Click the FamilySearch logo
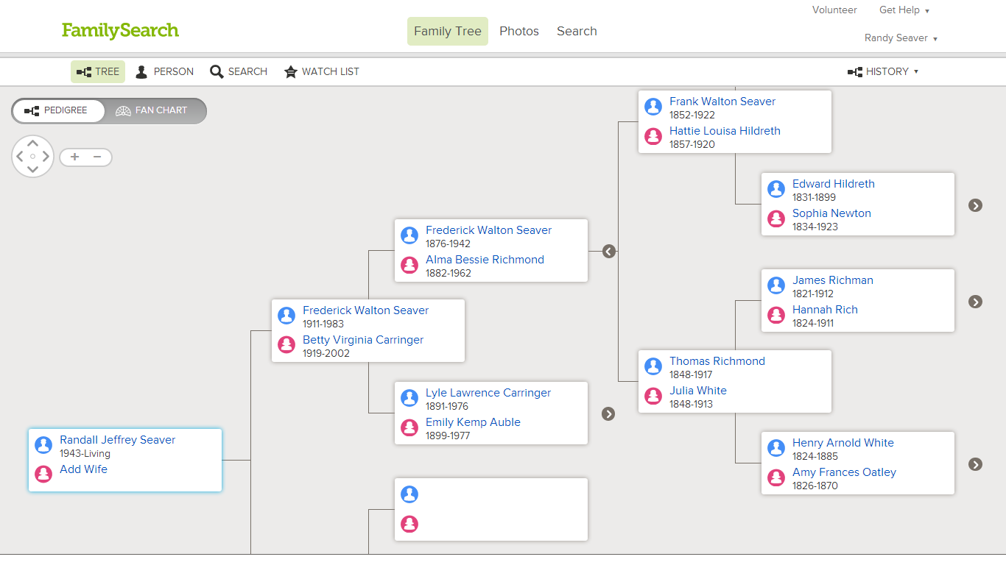This screenshot has width=1006, height=565. (x=120, y=30)
